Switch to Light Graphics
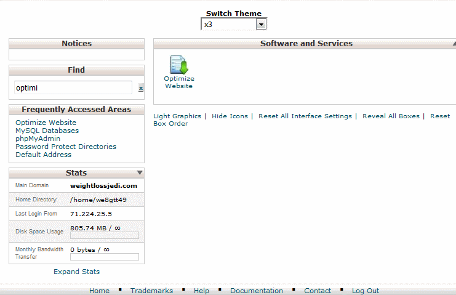Screen dimensions: 456x295 [177, 116]
